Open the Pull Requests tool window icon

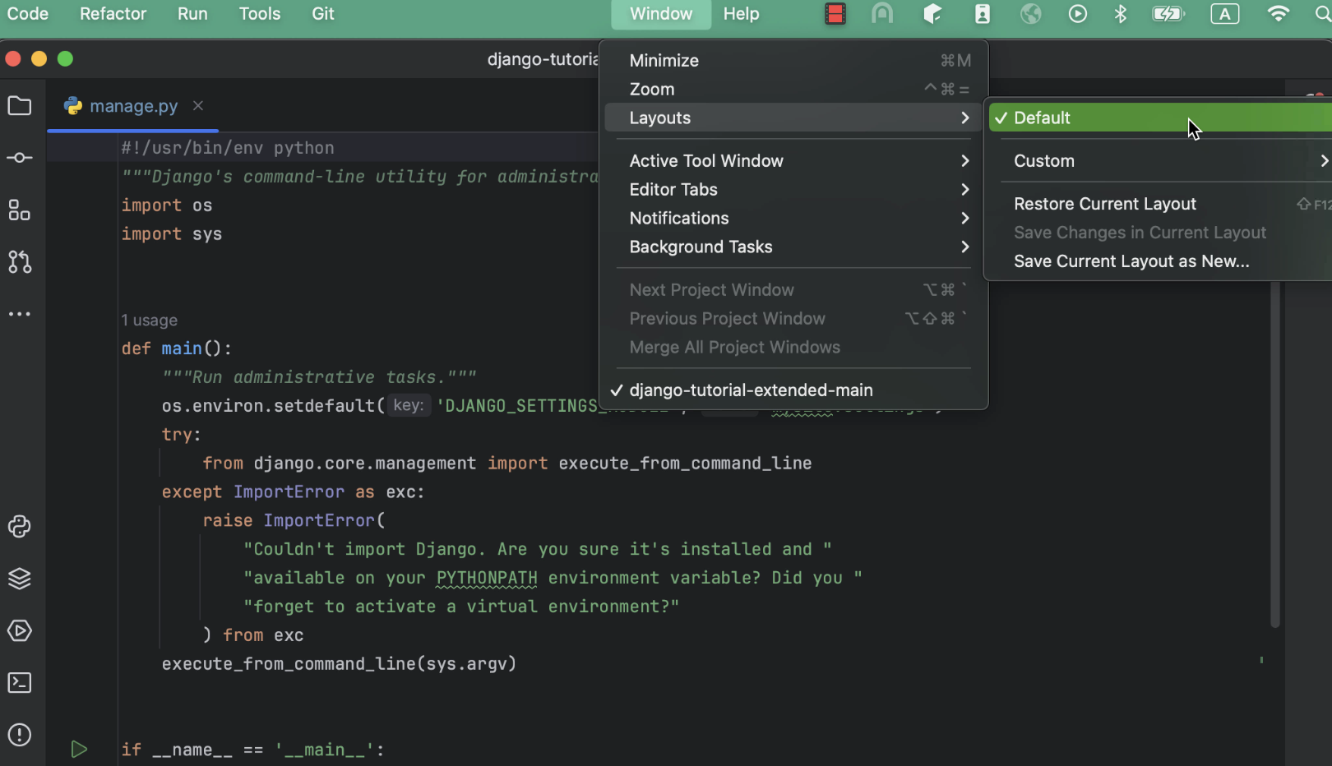[x=20, y=262]
